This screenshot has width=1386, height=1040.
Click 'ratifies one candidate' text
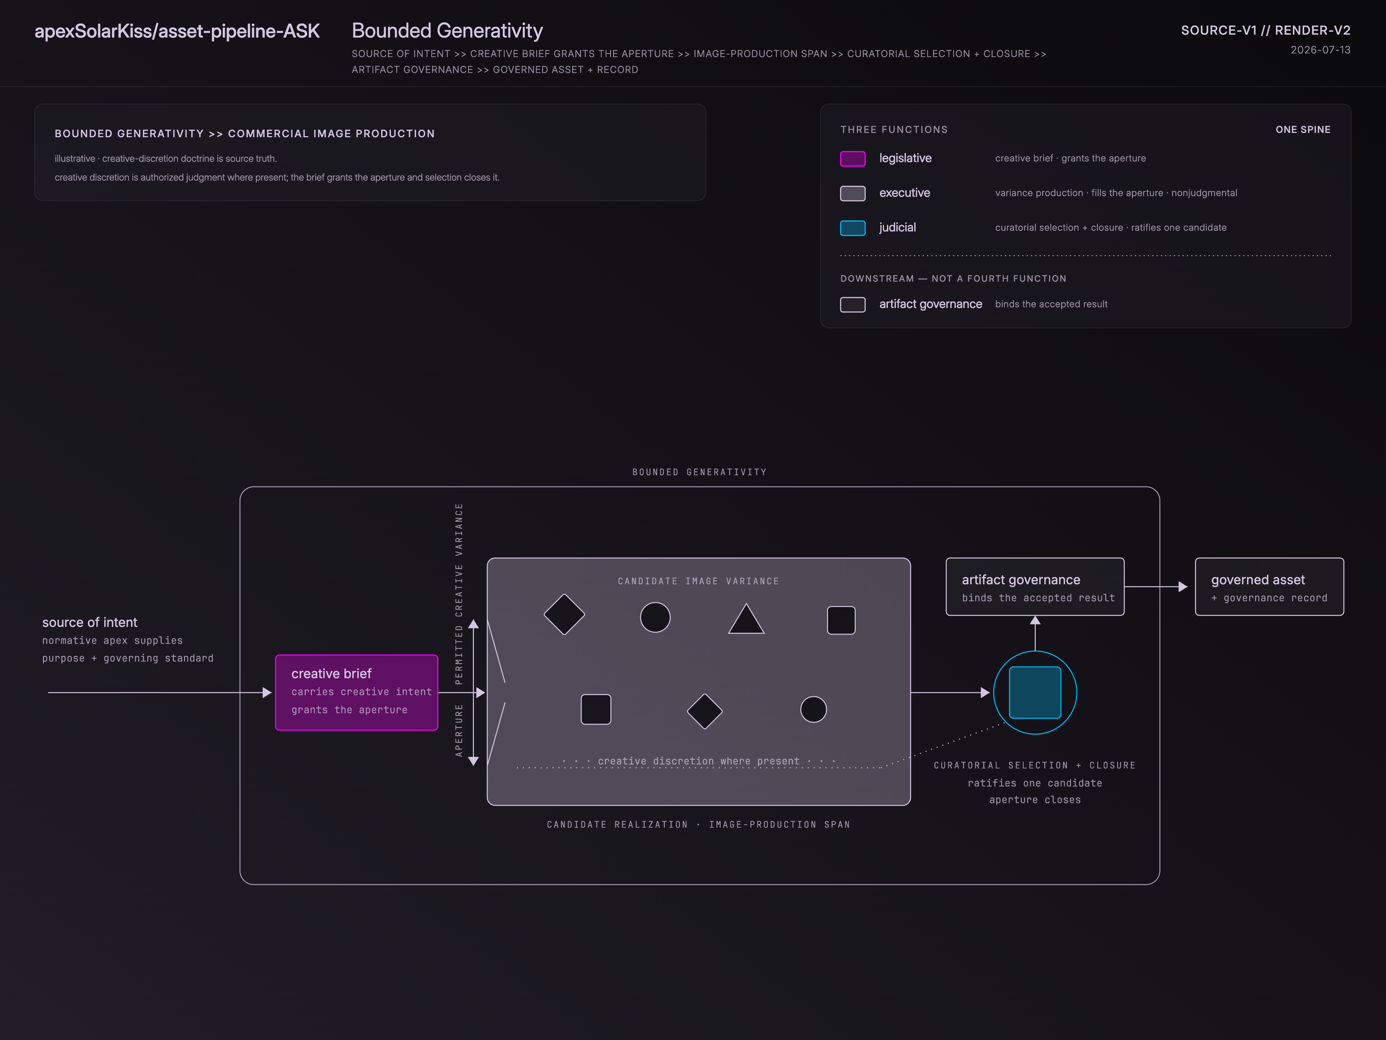pyautogui.click(x=1034, y=783)
